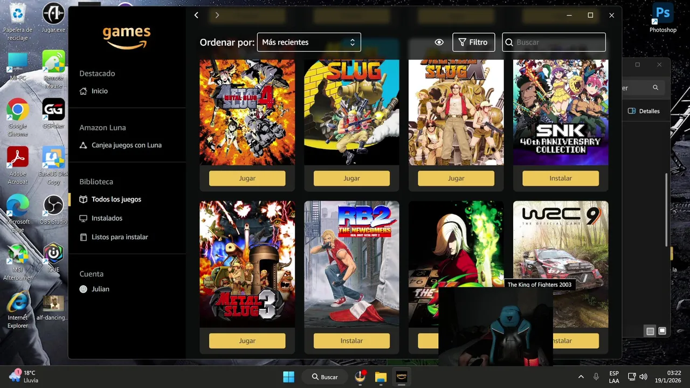Image resolution: width=690 pixels, height=388 pixels.
Task: Open Metal Slug 4 cover art
Action: pyautogui.click(x=247, y=112)
